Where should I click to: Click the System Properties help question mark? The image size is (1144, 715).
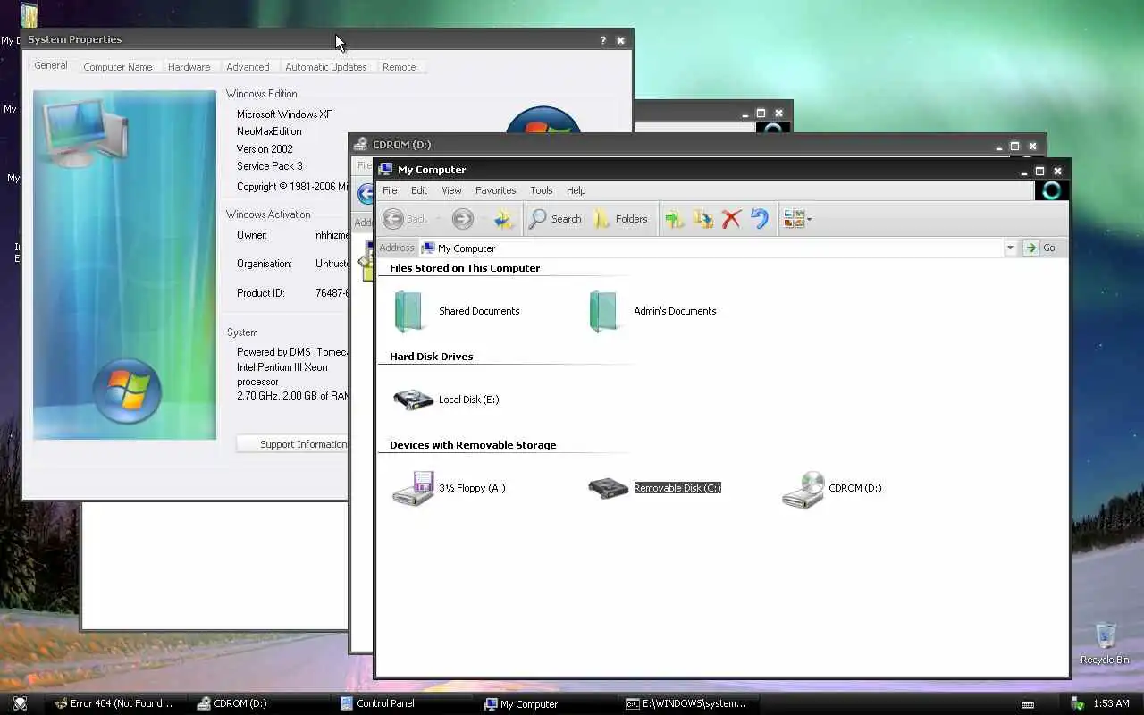tap(602, 40)
